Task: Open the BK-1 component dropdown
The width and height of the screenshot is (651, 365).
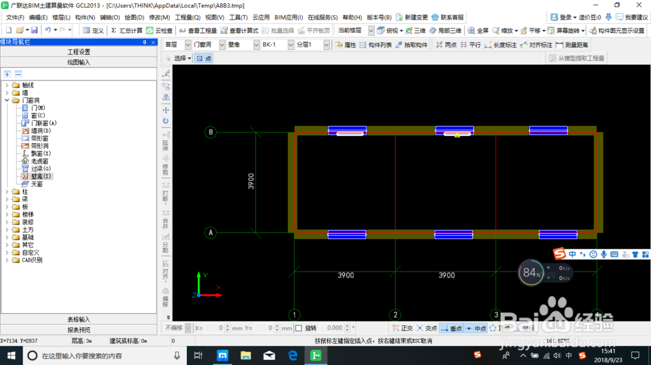Action: pyautogui.click(x=290, y=45)
